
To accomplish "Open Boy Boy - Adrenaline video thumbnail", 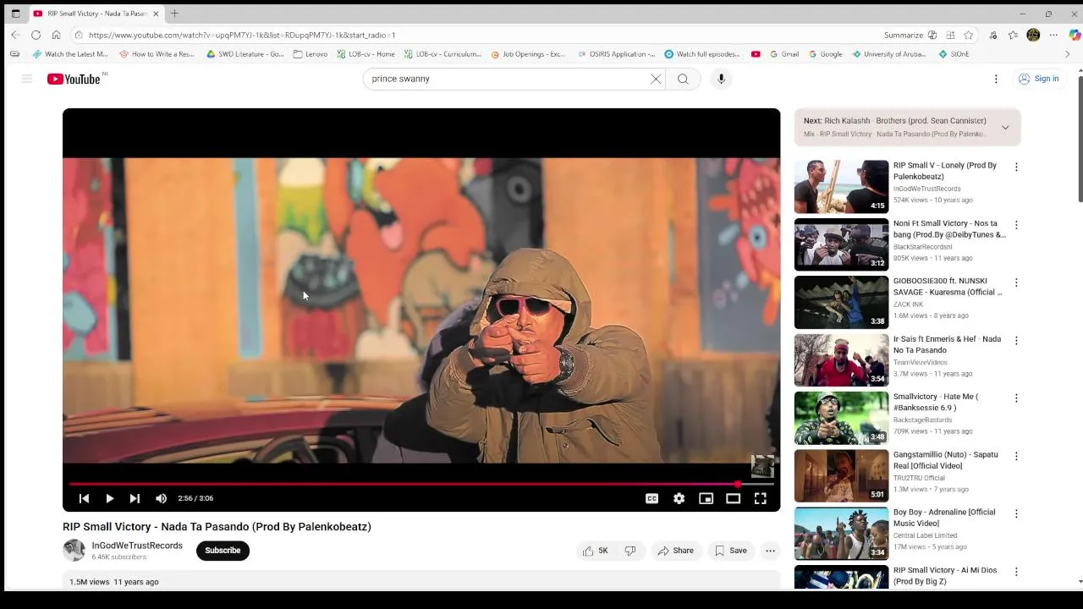I will click(841, 533).
